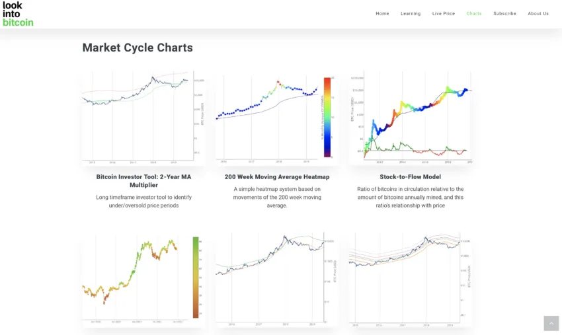Click the Market Cycle Charts heading

coord(138,48)
